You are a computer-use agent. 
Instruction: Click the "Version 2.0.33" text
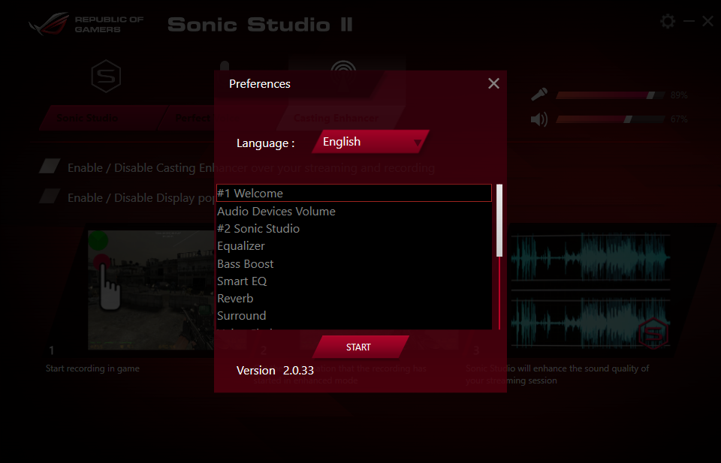click(x=275, y=370)
